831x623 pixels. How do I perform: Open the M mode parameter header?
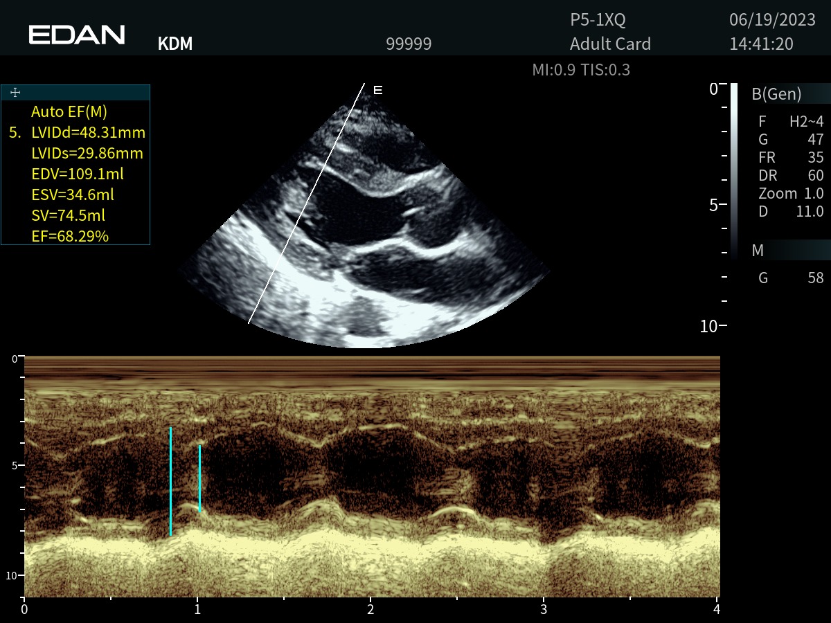758,251
